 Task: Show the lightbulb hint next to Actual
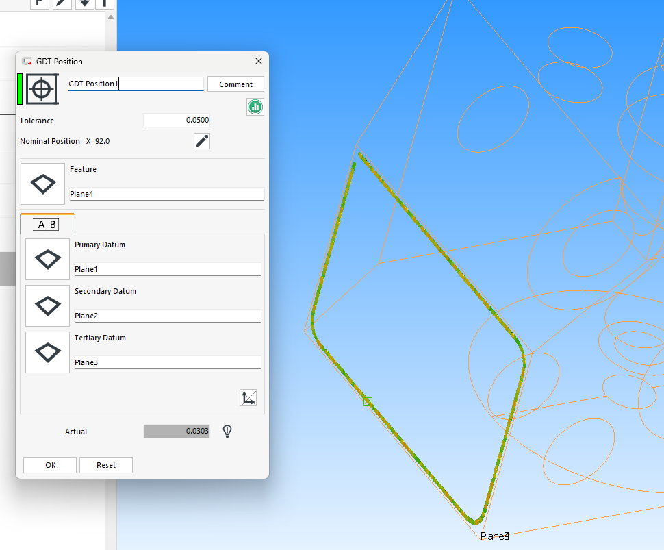pyautogui.click(x=227, y=432)
